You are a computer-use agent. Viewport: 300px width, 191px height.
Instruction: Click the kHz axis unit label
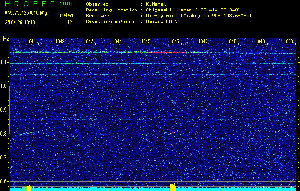4,39
